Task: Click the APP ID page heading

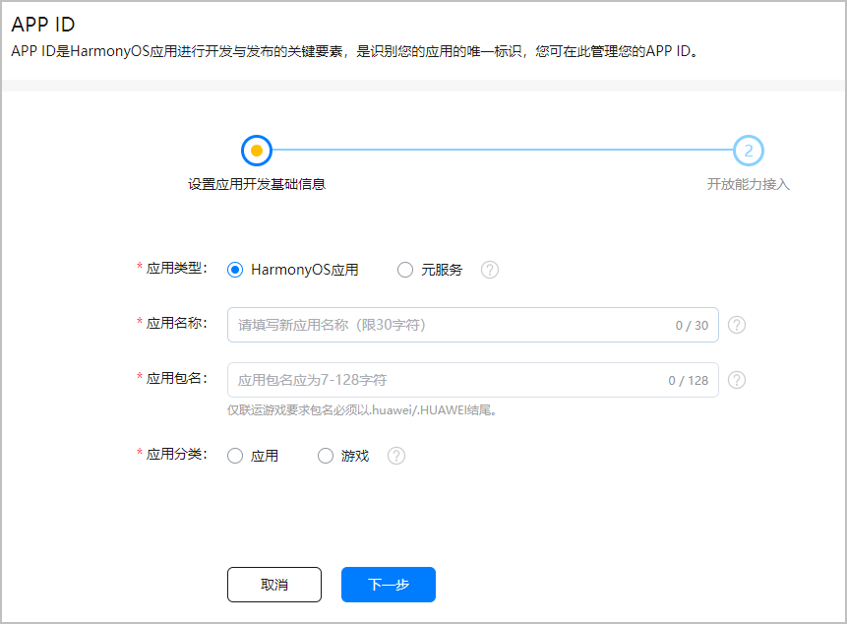Action: [43, 25]
